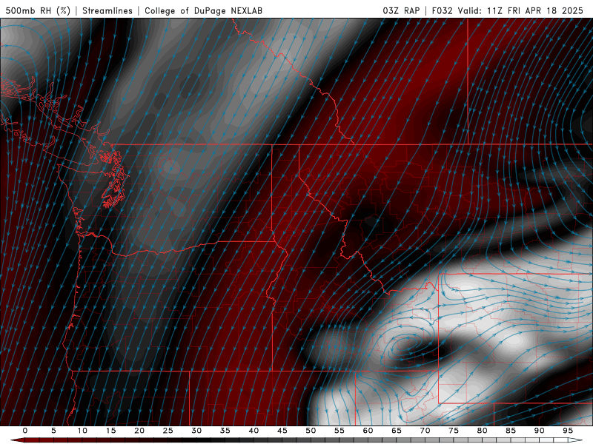This screenshot has width=593, height=444.
Task: Click 'College of DuPage NEXLAB' text
Action: (203, 10)
